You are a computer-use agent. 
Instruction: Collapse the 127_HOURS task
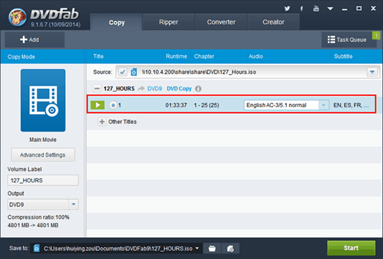pos(97,88)
